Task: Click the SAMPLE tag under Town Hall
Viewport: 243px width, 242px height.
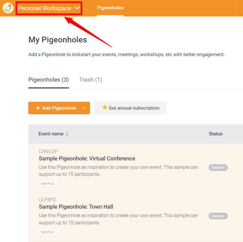Action: pos(47,232)
